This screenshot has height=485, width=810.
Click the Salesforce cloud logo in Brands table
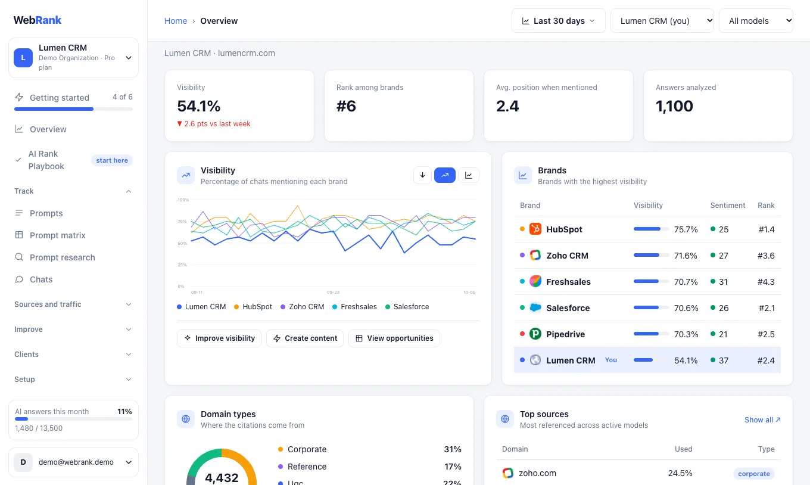point(535,308)
